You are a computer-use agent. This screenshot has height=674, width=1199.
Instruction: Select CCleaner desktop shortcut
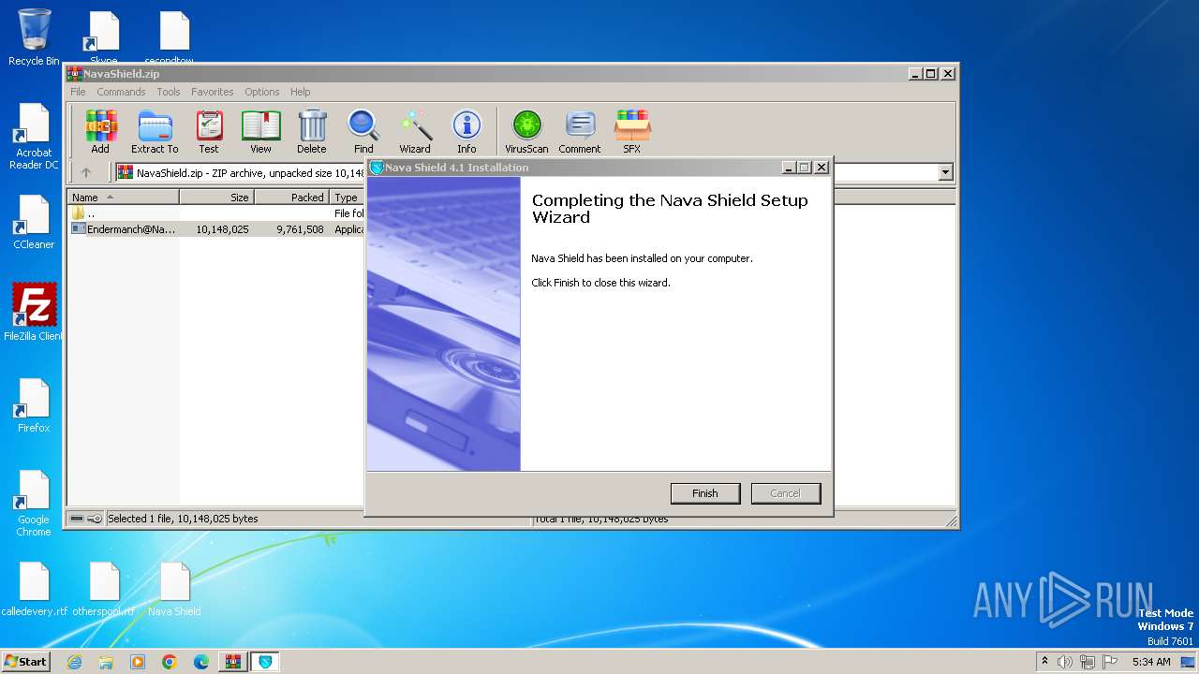click(34, 223)
